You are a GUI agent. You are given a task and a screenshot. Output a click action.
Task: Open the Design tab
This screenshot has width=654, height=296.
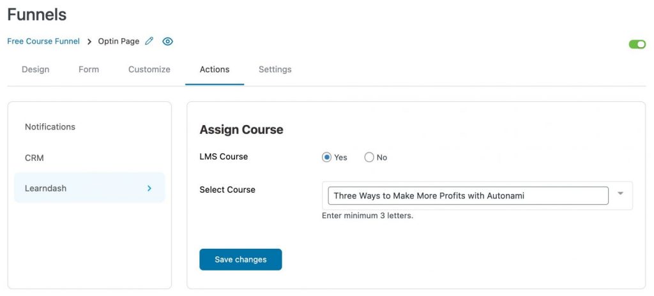pos(36,70)
